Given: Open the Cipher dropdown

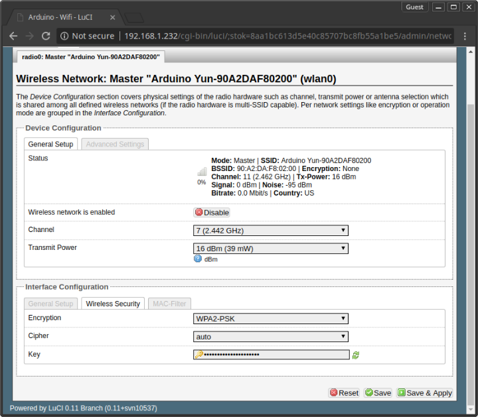Looking at the screenshot, I should [271, 337].
